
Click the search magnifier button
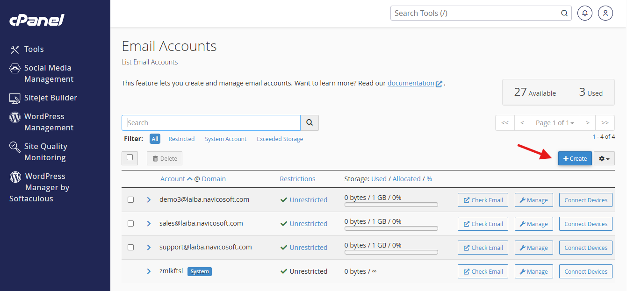click(310, 123)
